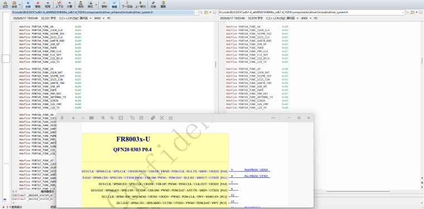424x209 pixels.
Task: Select the right file path field
Action: point(310,12)
